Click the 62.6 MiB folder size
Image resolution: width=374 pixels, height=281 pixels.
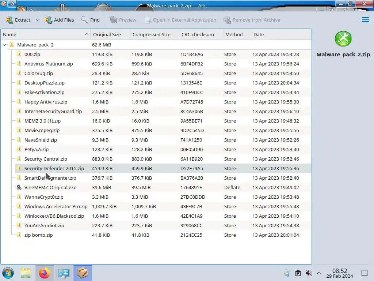(102, 45)
